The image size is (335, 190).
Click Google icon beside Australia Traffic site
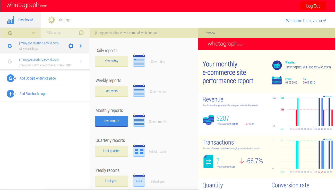(10, 61)
